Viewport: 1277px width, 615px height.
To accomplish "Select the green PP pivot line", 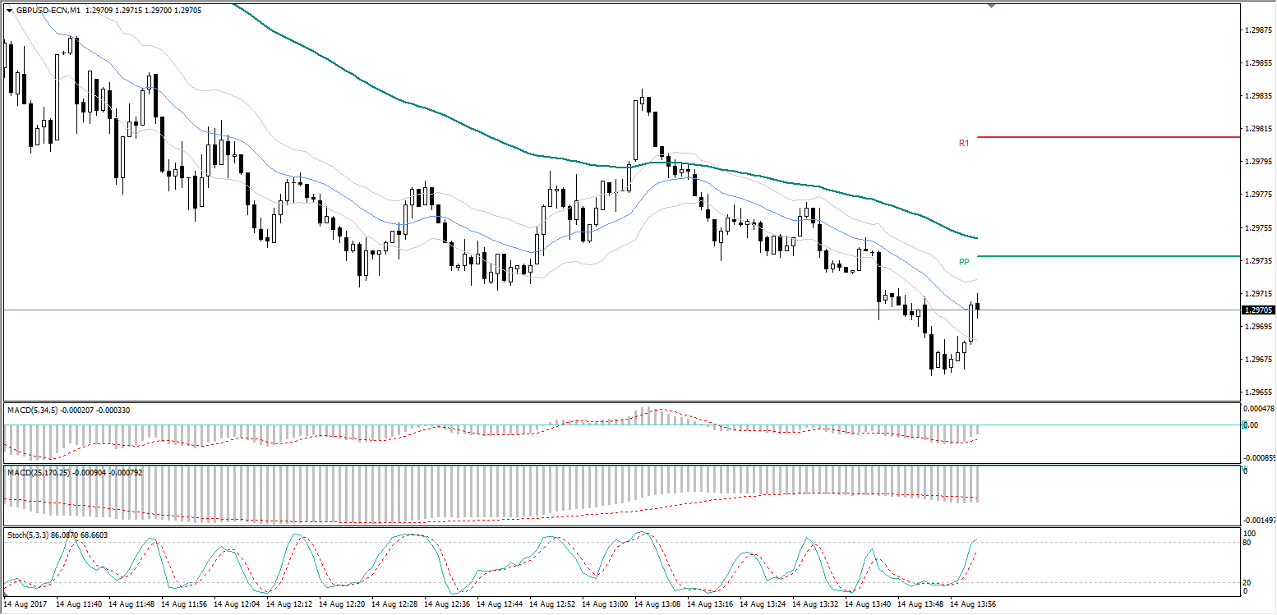I will click(x=1109, y=256).
